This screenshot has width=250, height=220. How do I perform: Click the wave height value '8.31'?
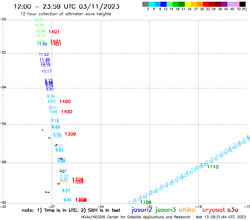click(x=52, y=108)
